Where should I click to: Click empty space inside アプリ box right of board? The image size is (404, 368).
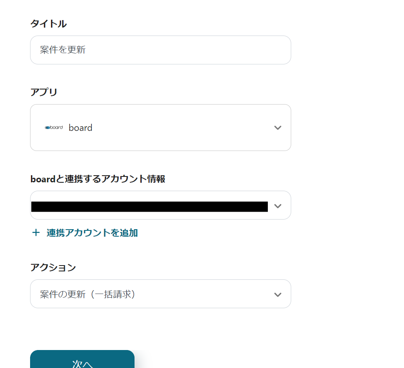point(180,128)
